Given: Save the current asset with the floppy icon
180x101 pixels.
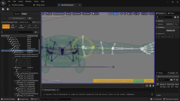Looking at the screenshot, I should pyautogui.click(x=3, y=9).
